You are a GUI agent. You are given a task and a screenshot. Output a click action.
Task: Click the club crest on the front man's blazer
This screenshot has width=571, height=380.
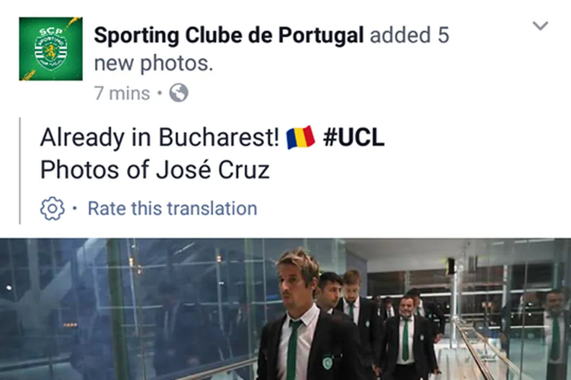[x=327, y=362]
